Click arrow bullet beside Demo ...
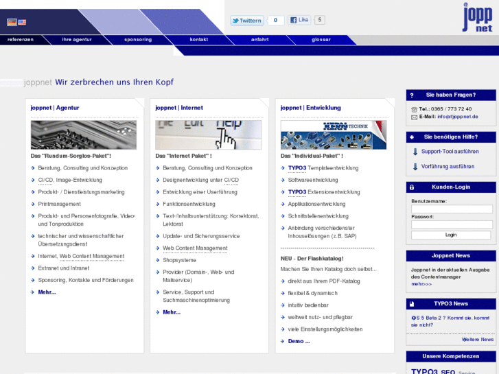 [x=283, y=341]
